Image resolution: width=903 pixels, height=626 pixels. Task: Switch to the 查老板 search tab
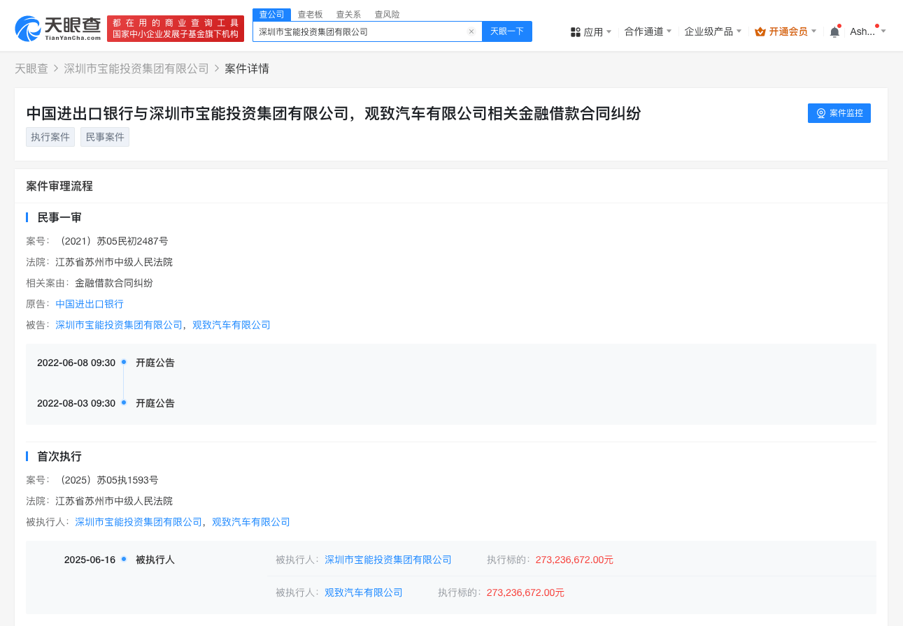tap(310, 14)
